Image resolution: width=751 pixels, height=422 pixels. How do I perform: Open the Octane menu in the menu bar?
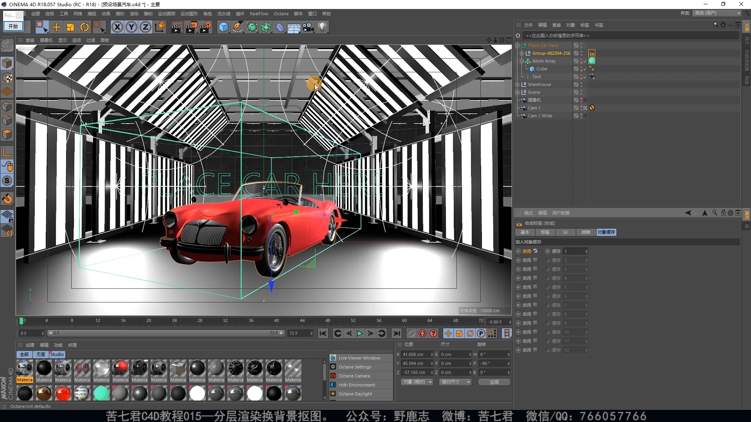pos(281,14)
